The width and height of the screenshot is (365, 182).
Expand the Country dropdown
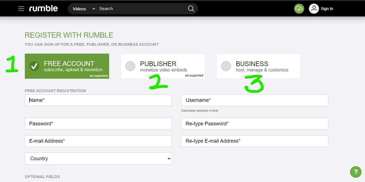tap(98, 159)
